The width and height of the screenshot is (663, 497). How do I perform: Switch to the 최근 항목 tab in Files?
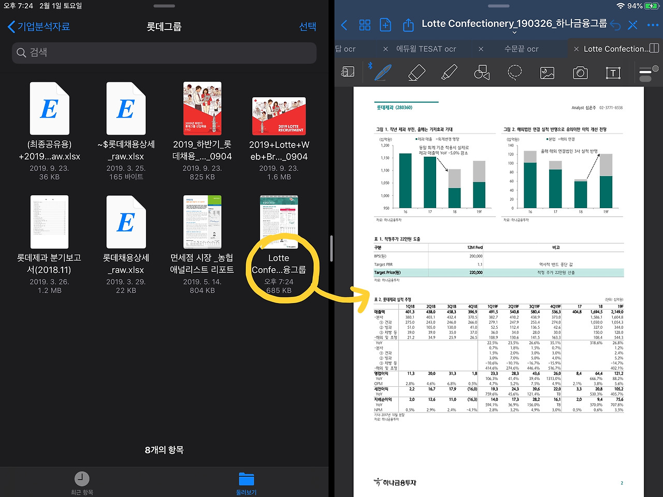coord(82,483)
